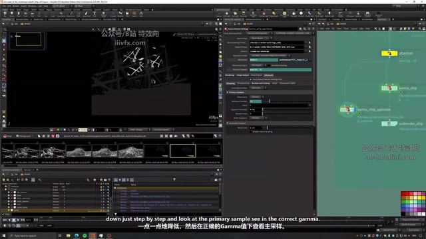Viewport: 426px width, 239px height.
Task: Click the Camera path field
Action: tap(277, 51)
